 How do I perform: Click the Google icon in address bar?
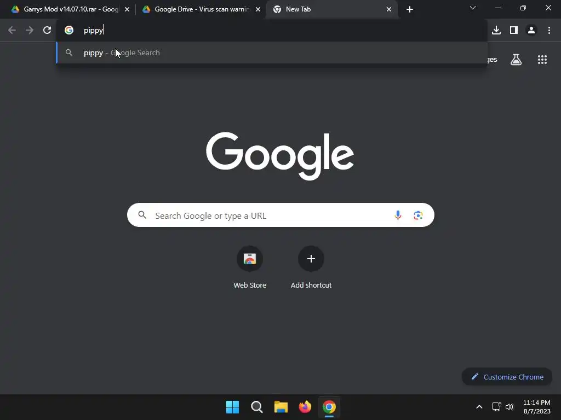[x=68, y=30]
